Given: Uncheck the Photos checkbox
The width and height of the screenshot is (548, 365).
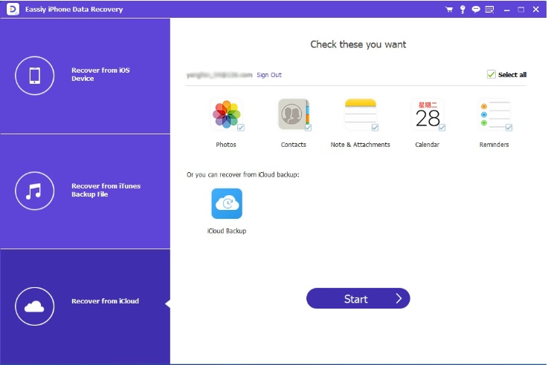Looking at the screenshot, I should (241, 128).
